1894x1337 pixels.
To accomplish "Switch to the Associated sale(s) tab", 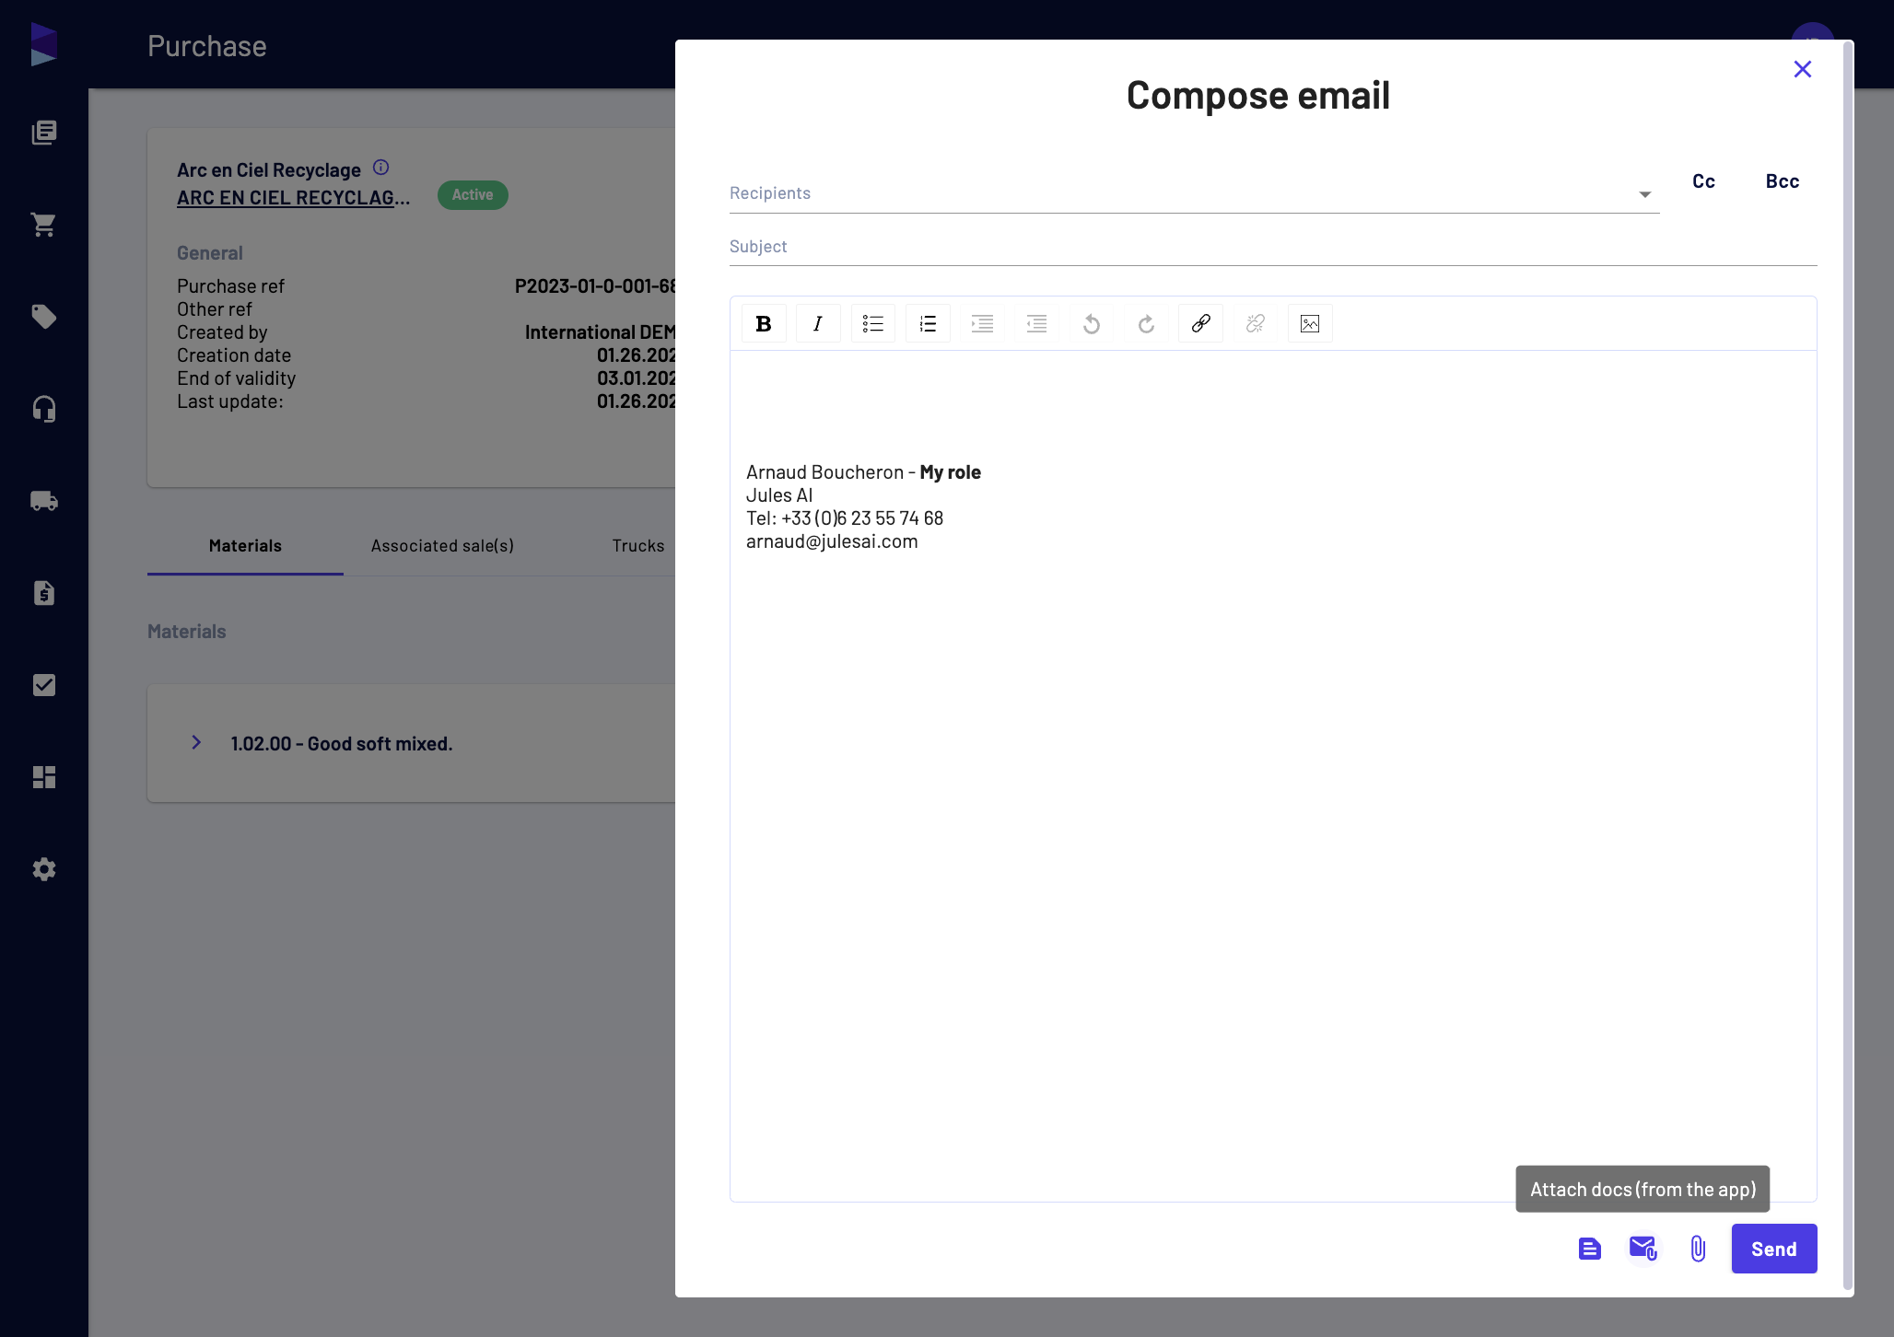I will coord(442,546).
